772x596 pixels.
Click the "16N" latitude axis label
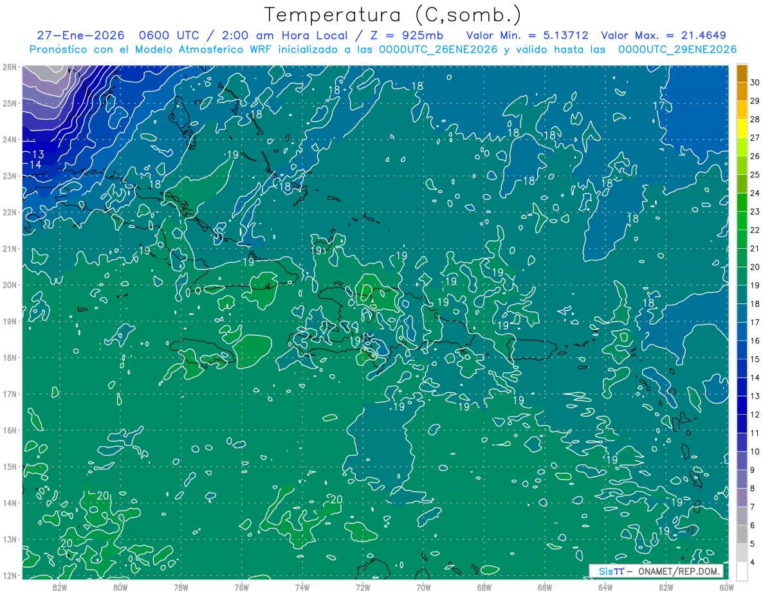pos(10,430)
